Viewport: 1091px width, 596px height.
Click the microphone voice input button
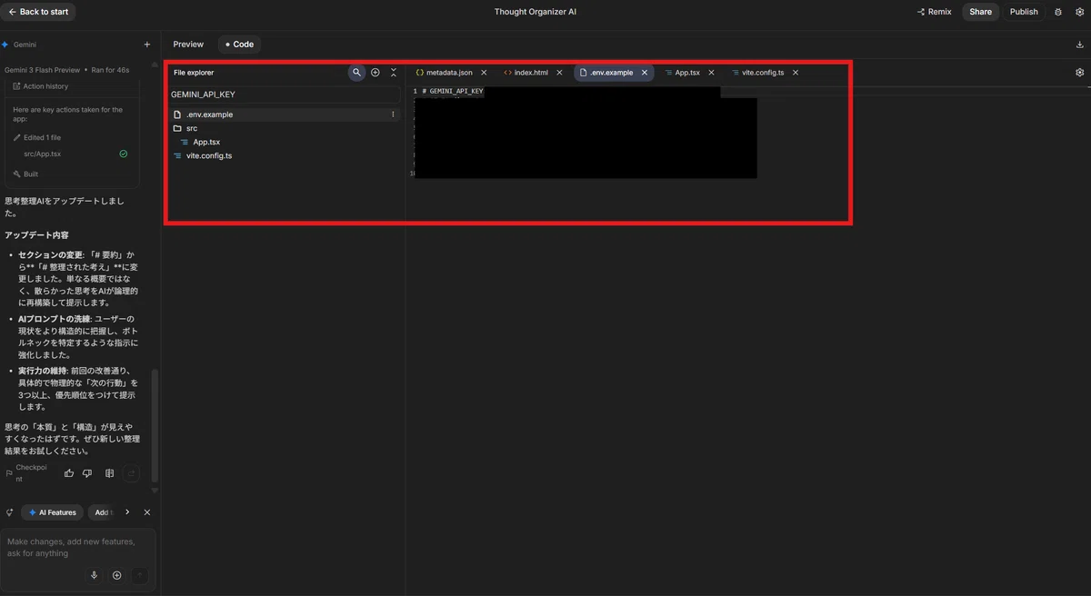(x=94, y=575)
